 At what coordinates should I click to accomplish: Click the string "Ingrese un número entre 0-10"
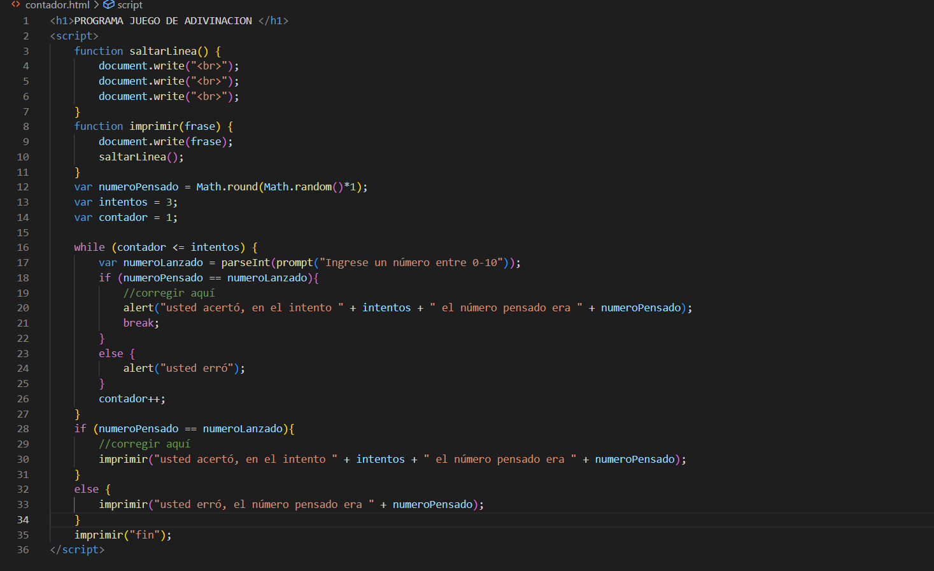(x=411, y=263)
